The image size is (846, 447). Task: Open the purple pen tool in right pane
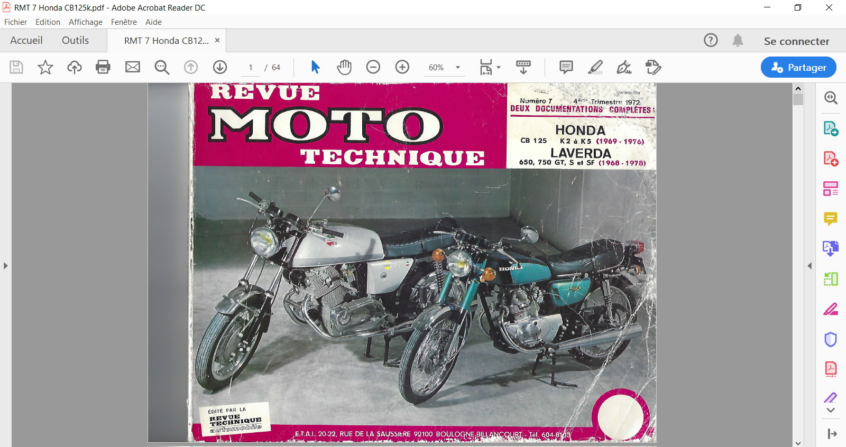coord(831,397)
